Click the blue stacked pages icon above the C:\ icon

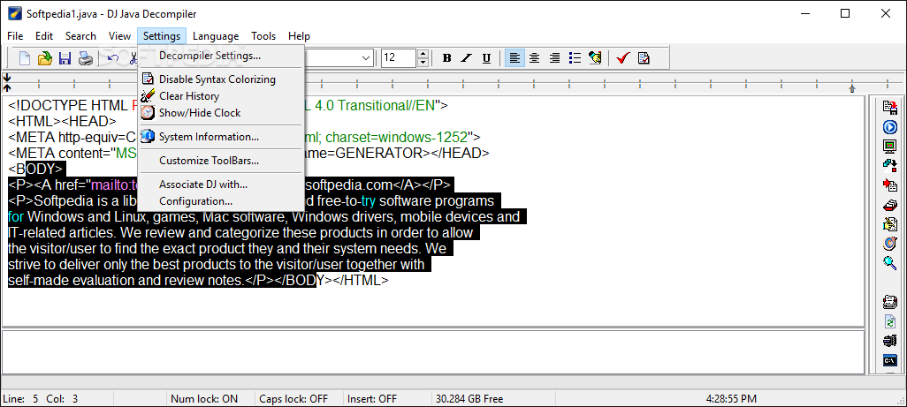[889, 341]
